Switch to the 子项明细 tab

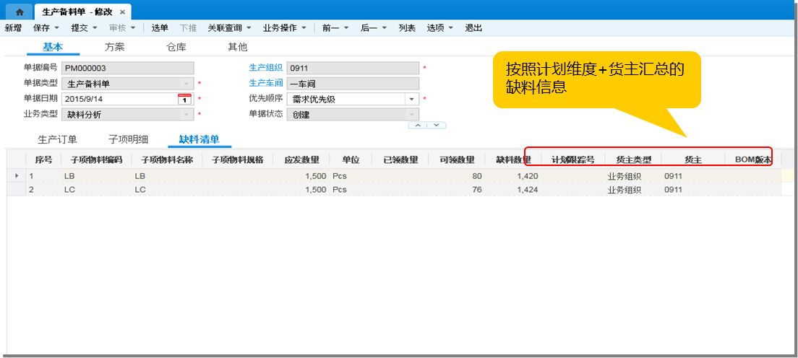pos(128,139)
